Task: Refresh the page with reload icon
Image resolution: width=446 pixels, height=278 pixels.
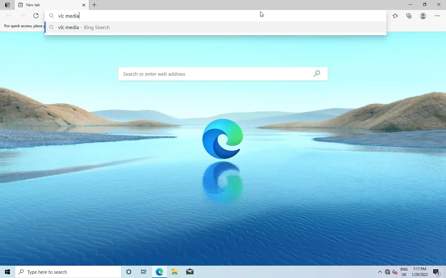Action: point(36,16)
